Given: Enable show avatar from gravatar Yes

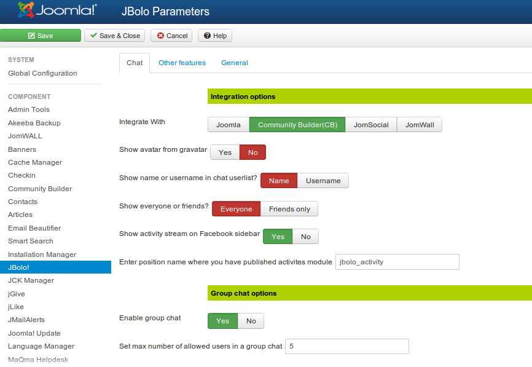Looking at the screenshot, I should pyautogui.click(x=225, y=152).
